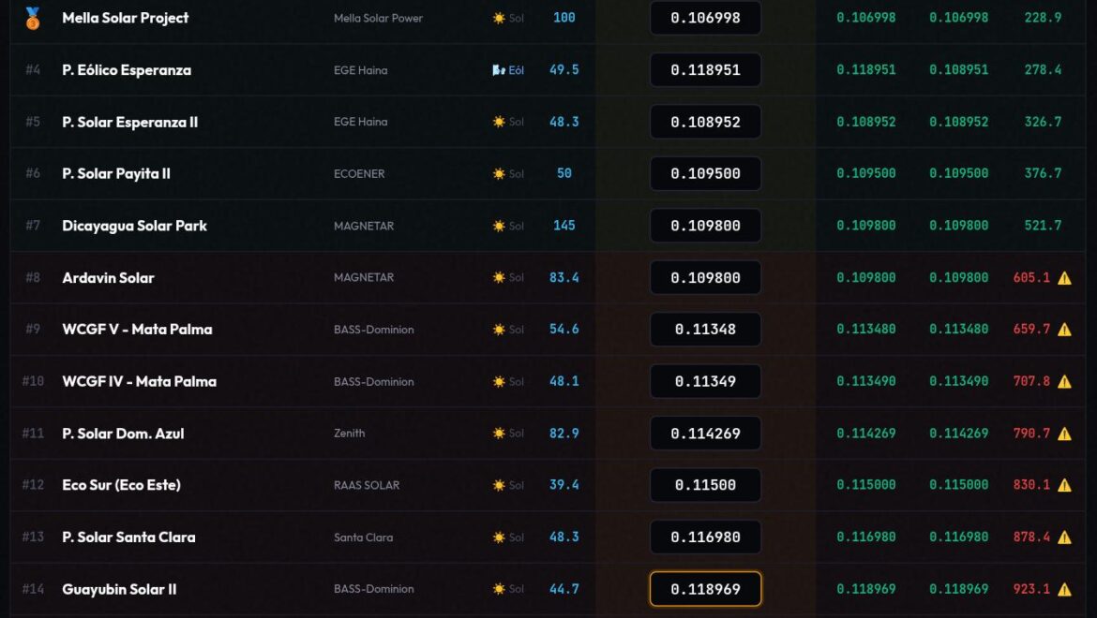Click the price input for Eco Sur (Eco Este)
Viewport: 1097px width, 618px height.
[705, 485]
